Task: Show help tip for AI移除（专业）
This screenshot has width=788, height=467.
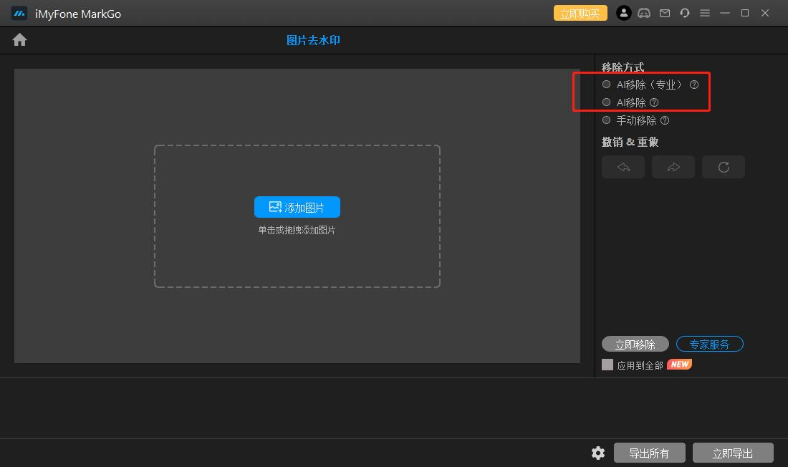Action: [x=694, y=85]
